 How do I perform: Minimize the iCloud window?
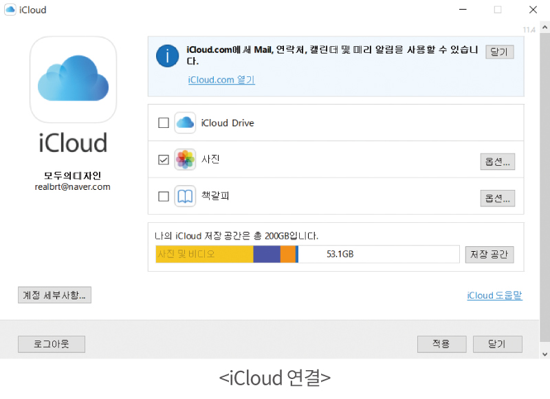[463, 10]
